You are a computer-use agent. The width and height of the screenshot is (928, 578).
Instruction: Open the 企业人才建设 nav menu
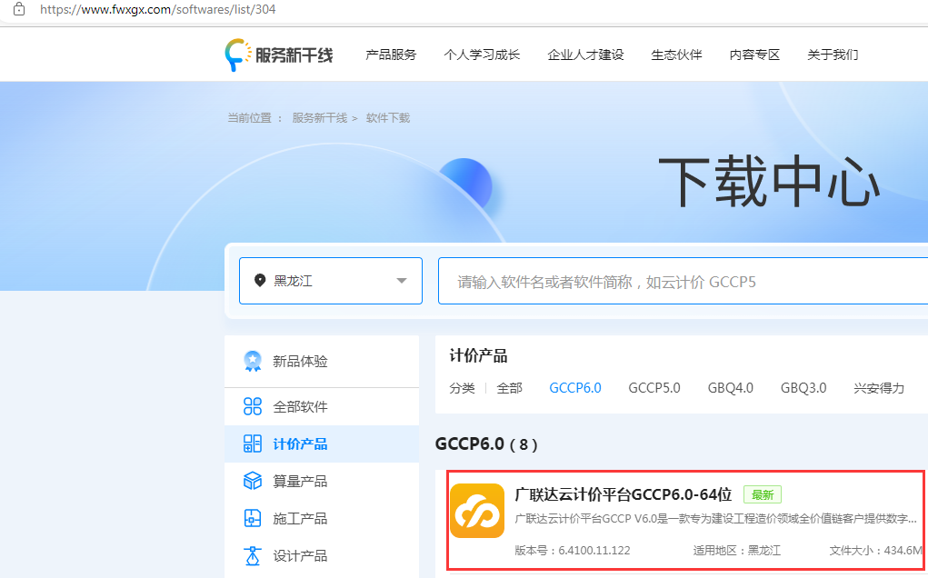click(x=585, y=55)
